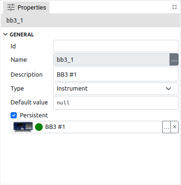Click the GENERAL section heading
The height and width of the screenshot is (185, 181).
[x=22, y=35]
